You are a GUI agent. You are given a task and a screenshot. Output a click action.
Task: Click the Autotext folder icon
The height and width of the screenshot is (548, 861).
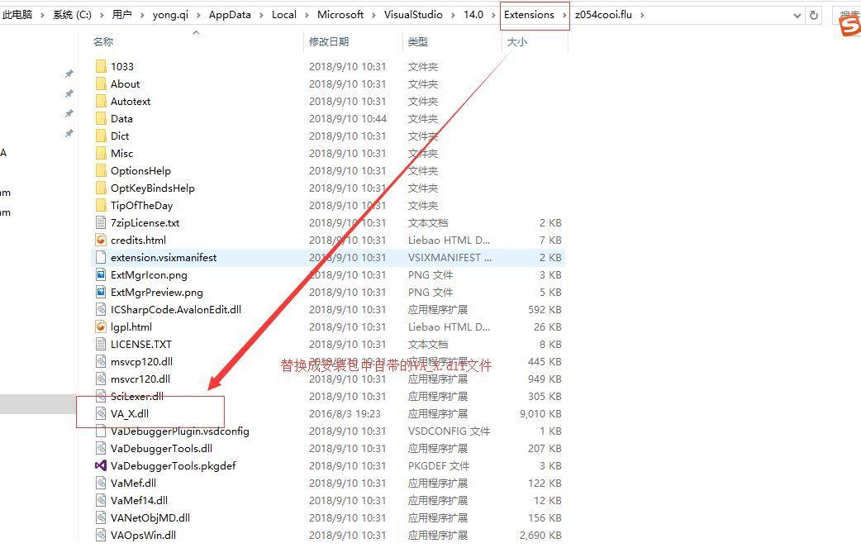point(101,101)
